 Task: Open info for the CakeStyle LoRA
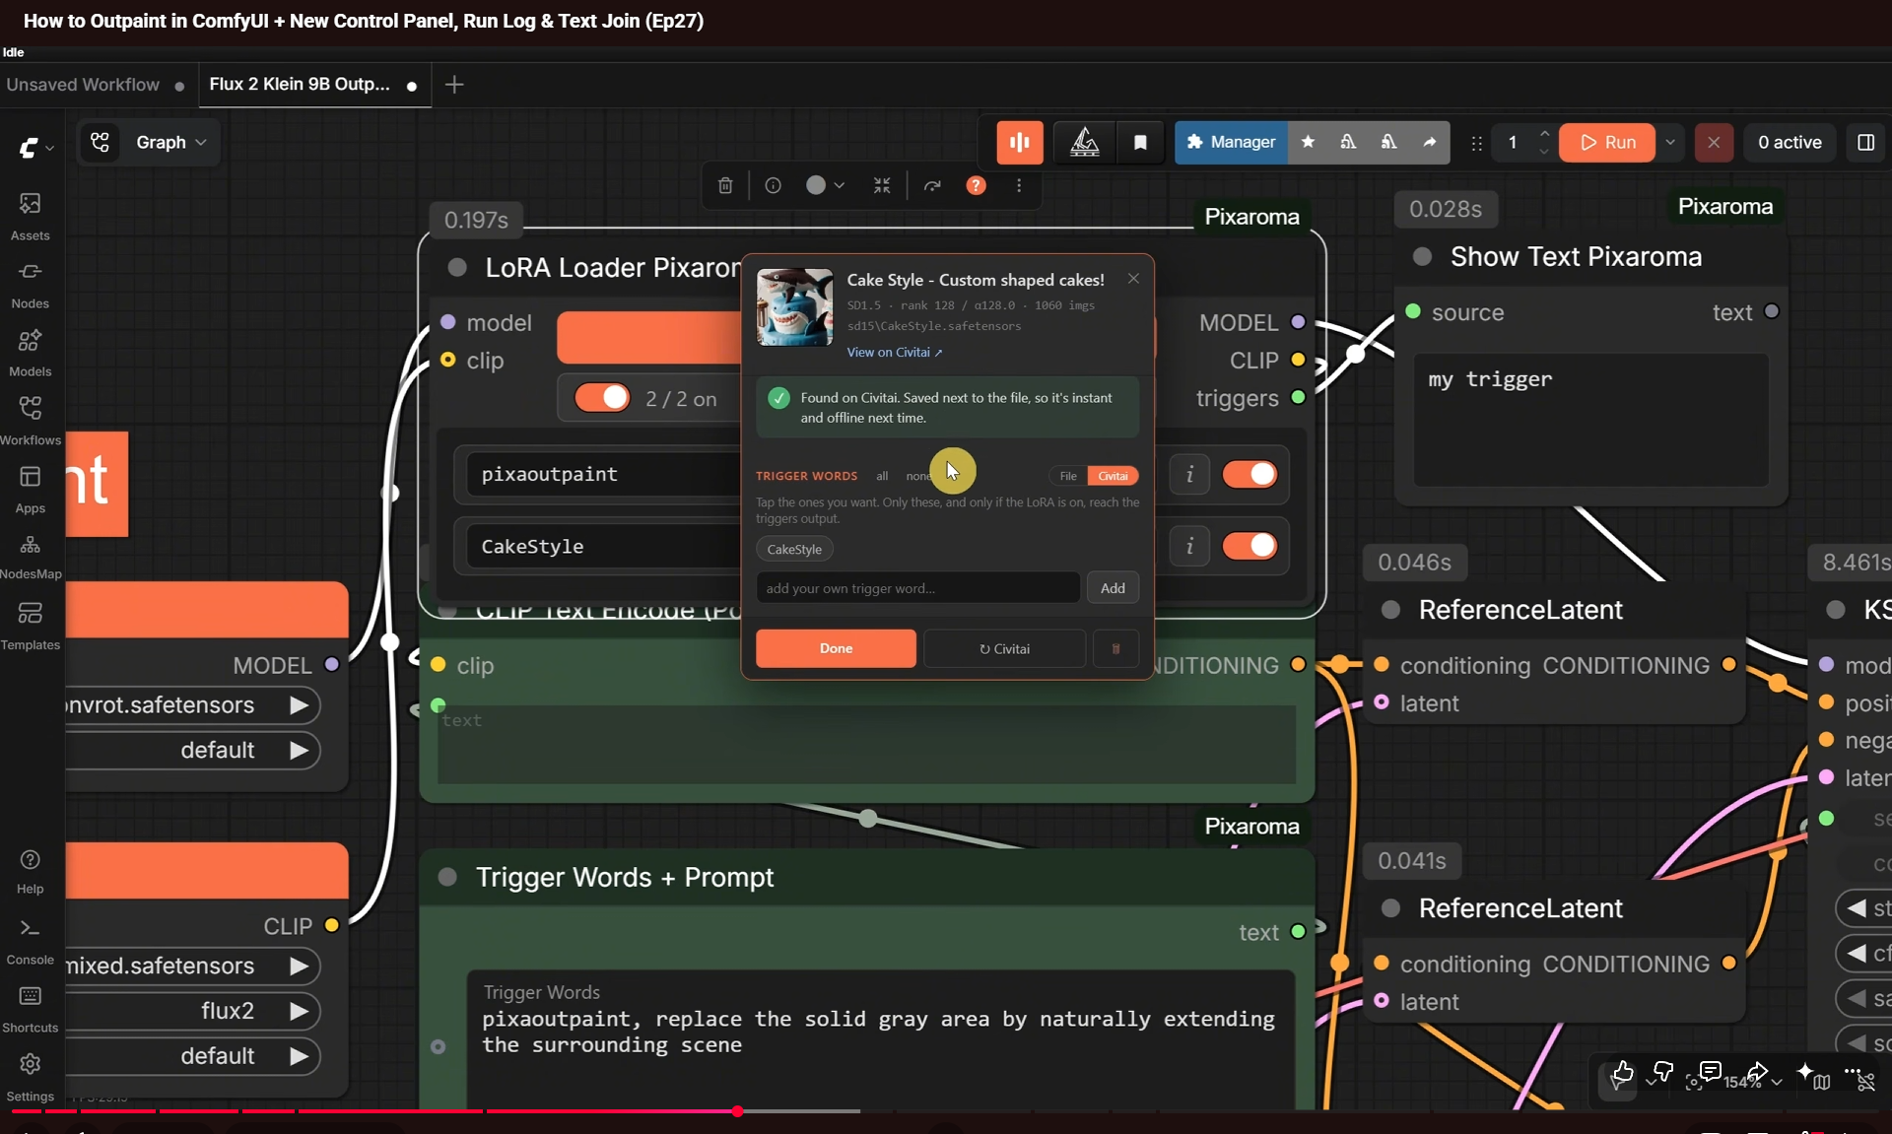pos(1189,546)
